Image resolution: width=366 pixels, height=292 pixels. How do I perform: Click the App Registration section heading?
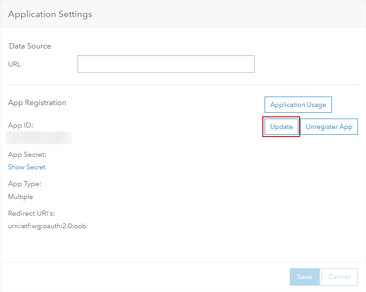click(37, 102)
